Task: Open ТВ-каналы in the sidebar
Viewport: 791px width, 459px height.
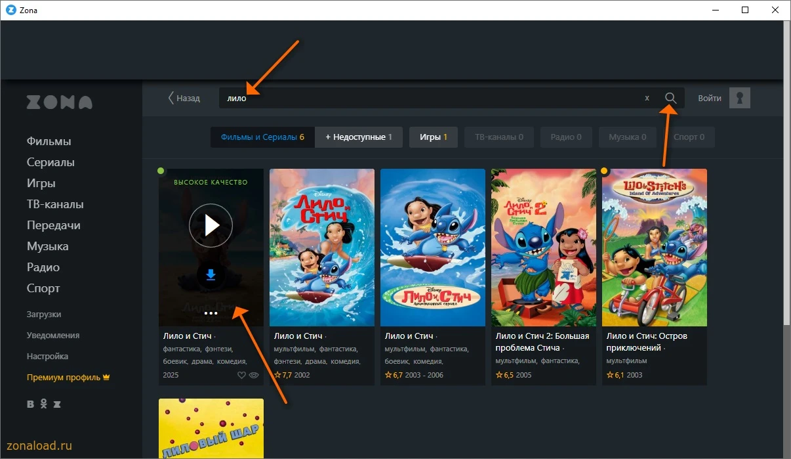Action: click(55, 204)
